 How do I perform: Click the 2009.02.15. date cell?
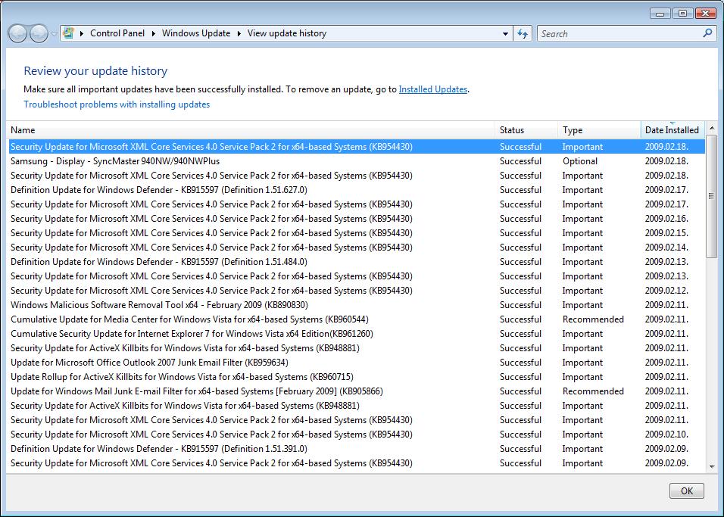[666, 232]
